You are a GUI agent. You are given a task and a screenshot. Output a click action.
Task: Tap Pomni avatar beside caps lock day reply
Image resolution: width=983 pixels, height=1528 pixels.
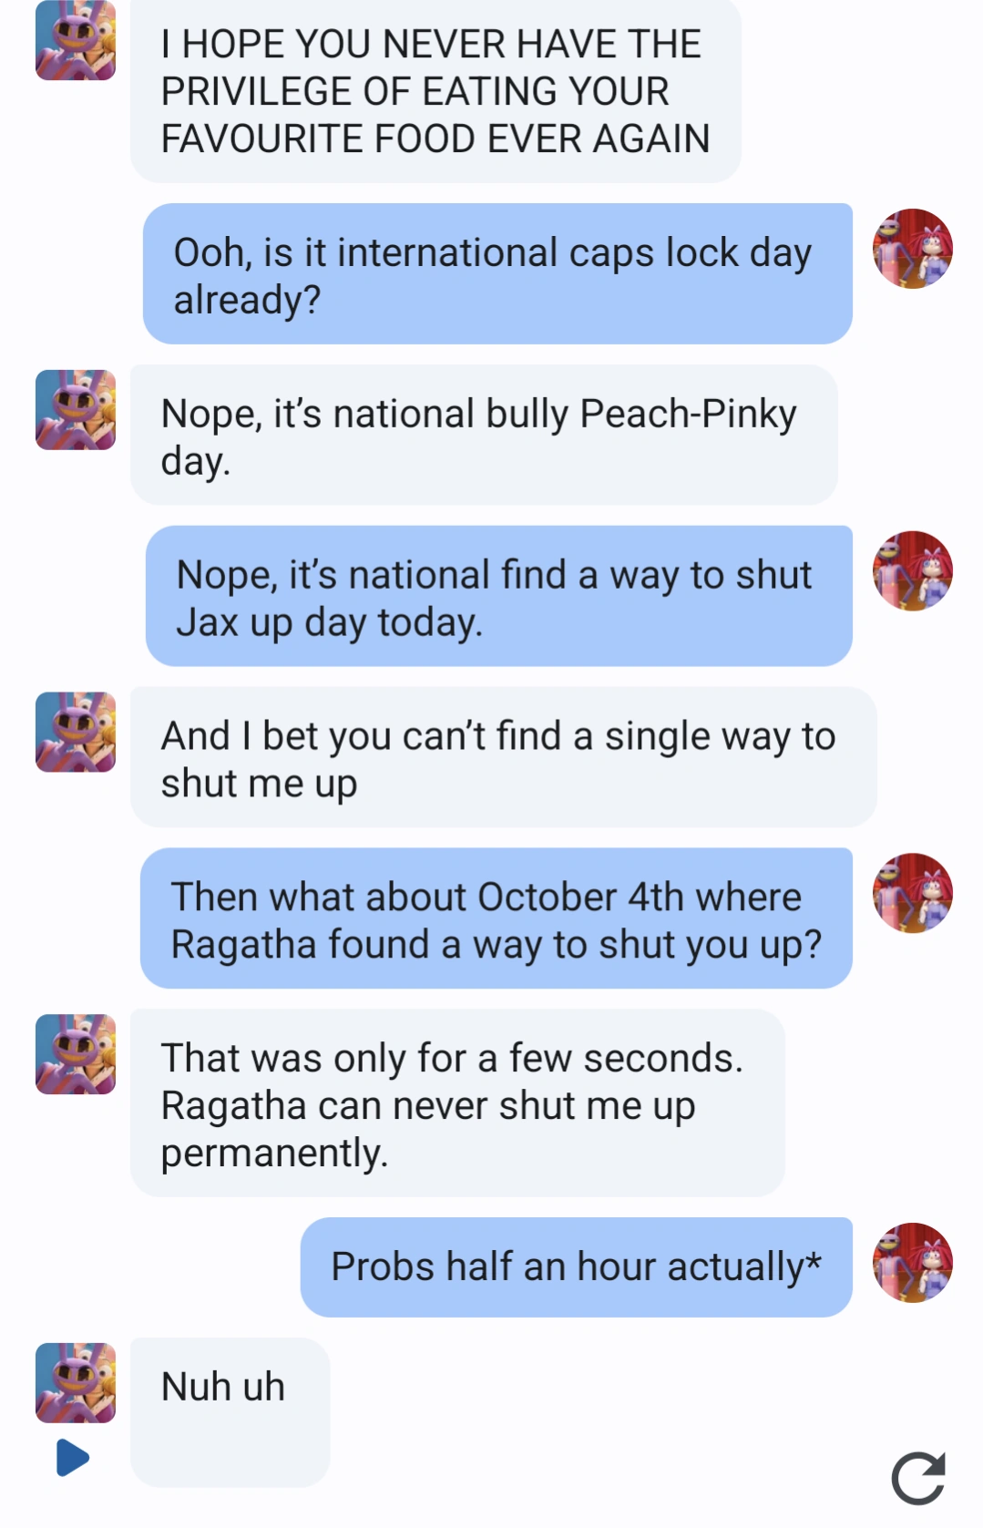coord(912,249)
